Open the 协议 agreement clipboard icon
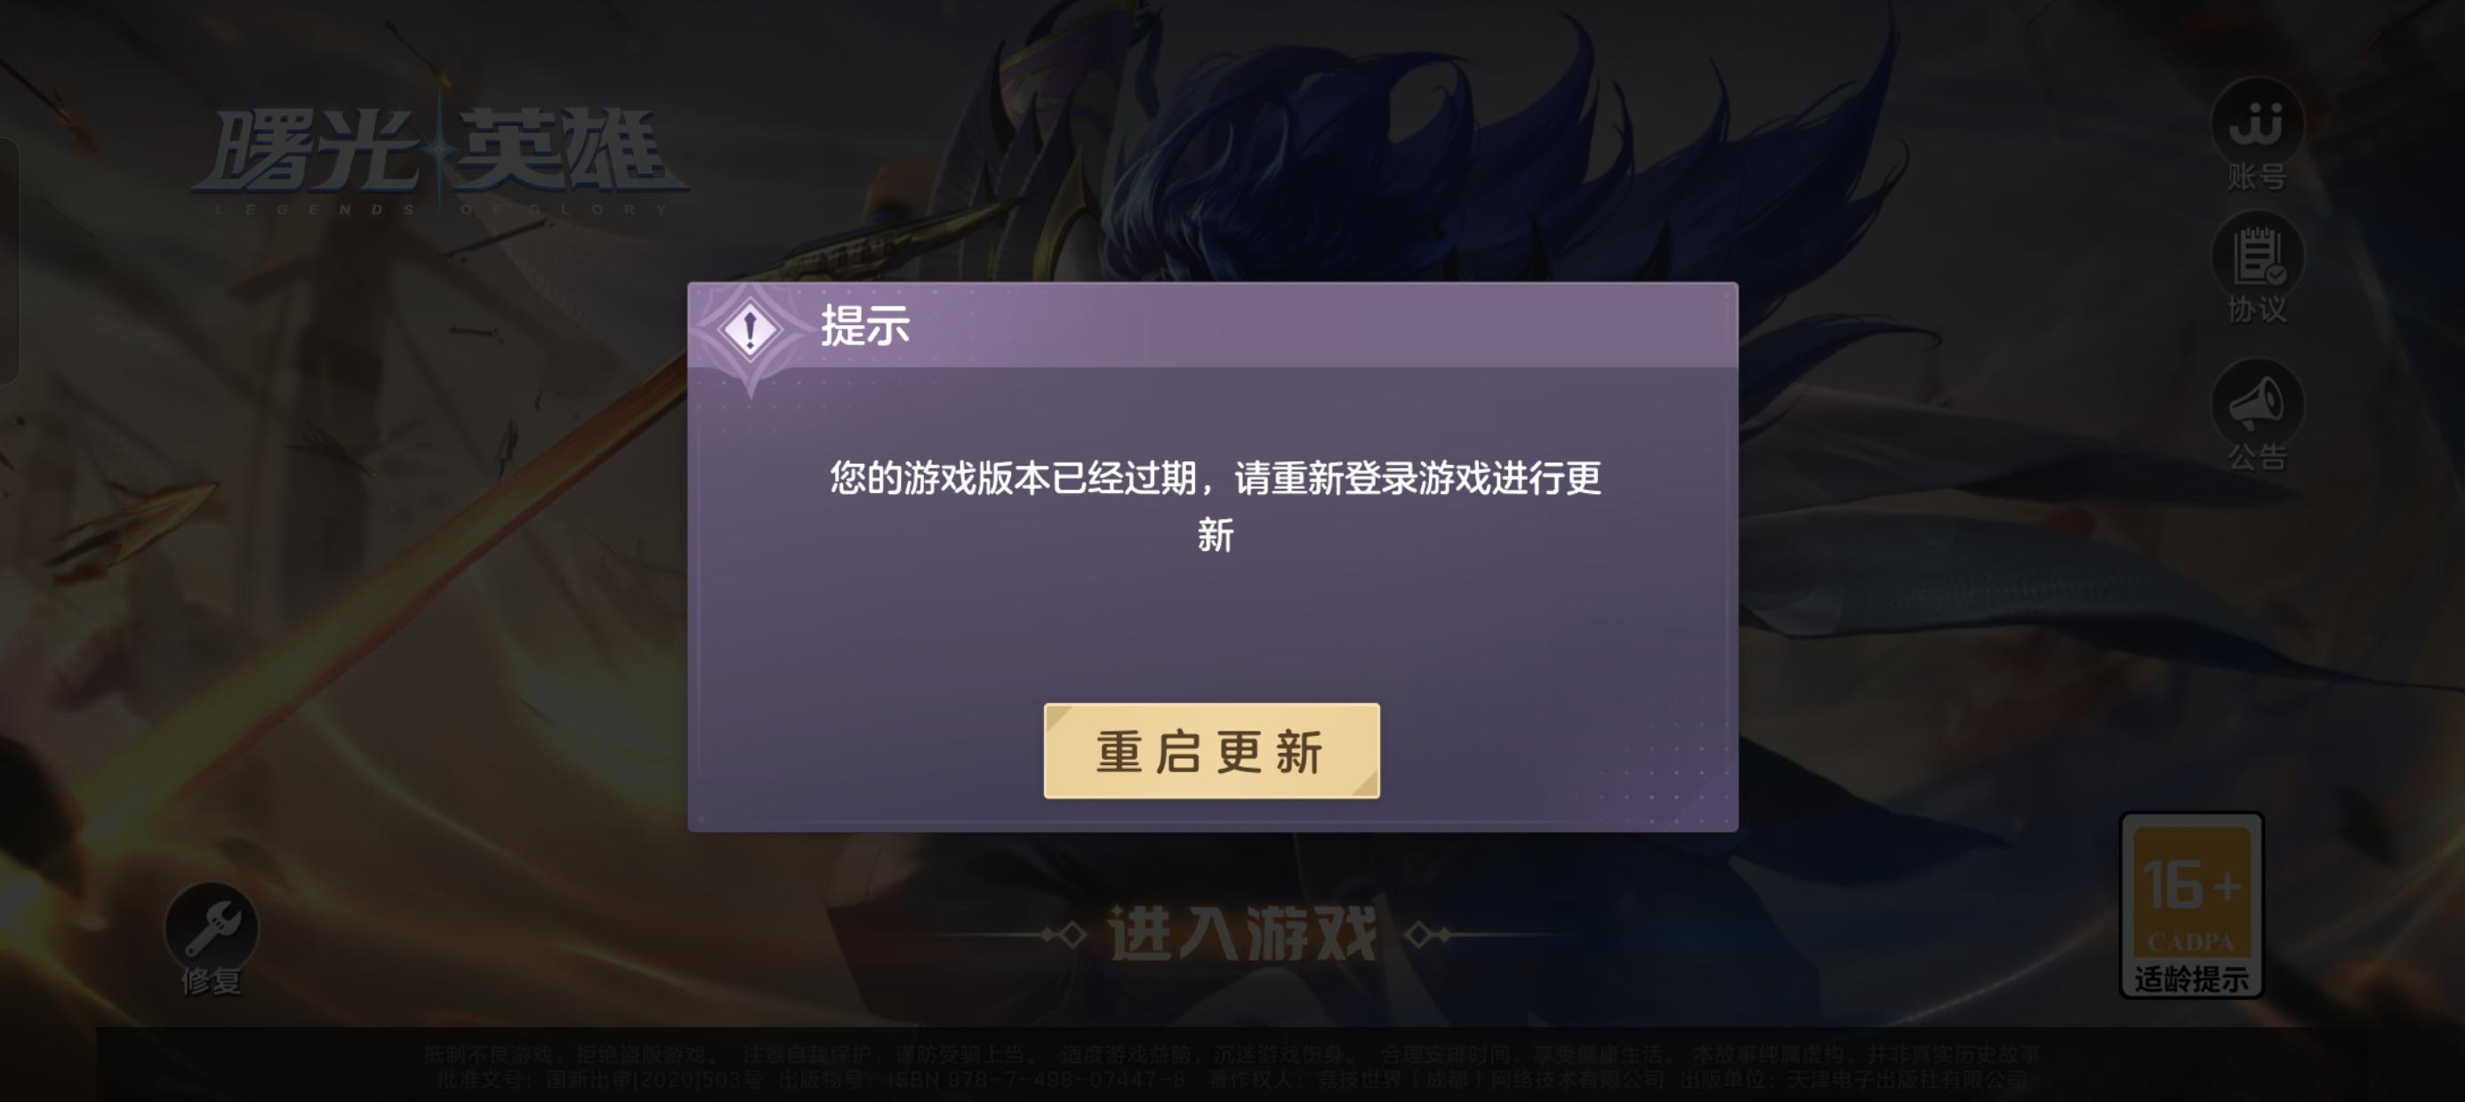 2257,256
